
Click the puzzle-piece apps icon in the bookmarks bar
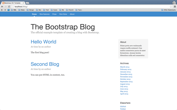click(2, 10)
